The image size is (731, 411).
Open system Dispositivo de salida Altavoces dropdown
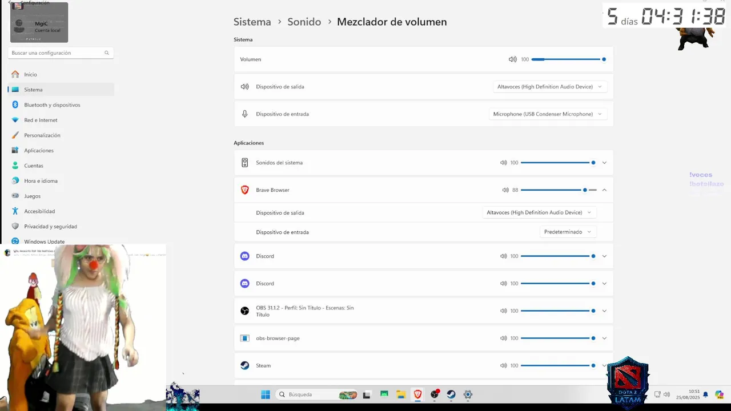(549, 87)
